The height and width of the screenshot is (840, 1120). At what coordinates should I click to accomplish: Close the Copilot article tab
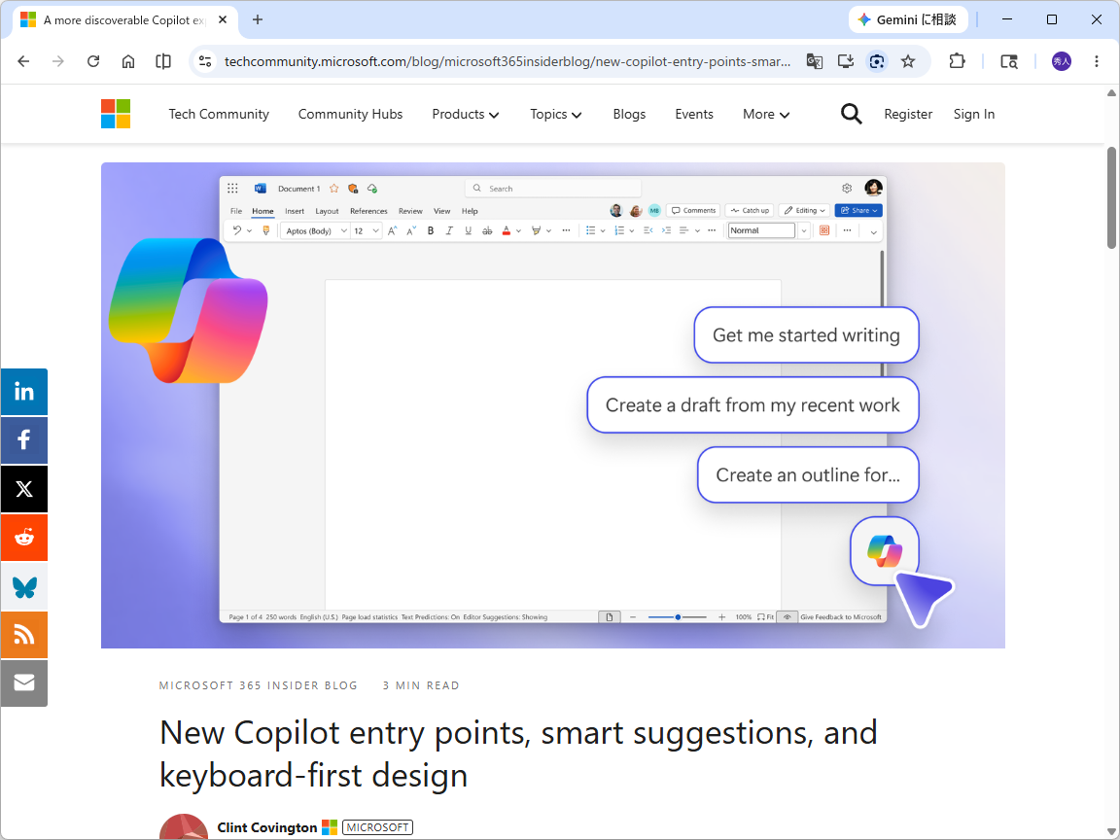[223, 20]
